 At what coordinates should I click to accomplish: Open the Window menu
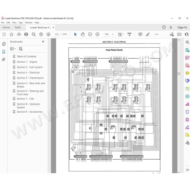pos(28,23)
